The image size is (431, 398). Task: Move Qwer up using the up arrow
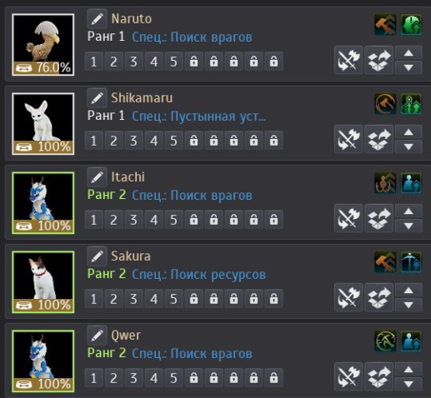408,370
